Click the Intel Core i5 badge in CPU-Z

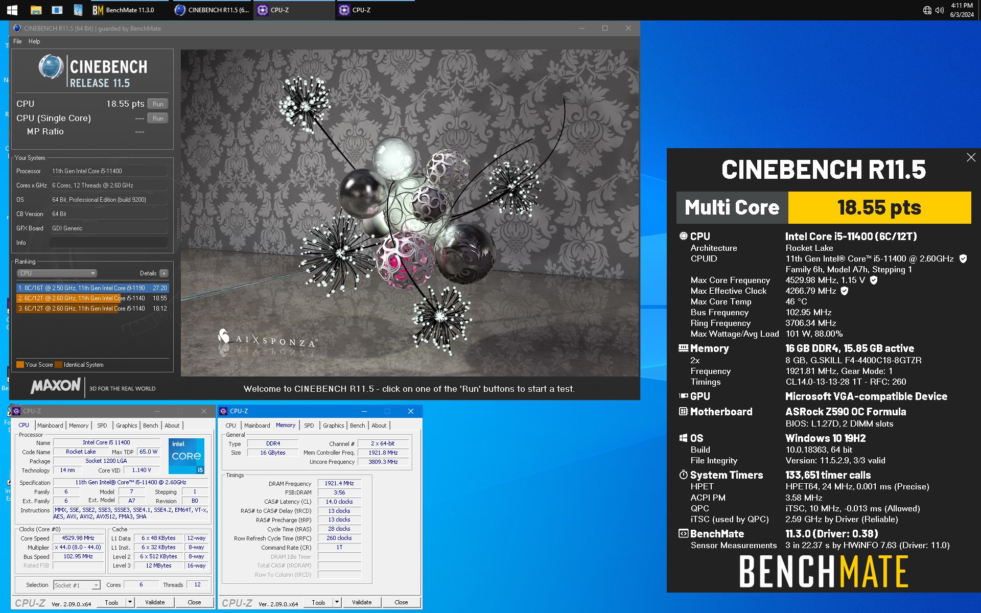pos(186,456)
